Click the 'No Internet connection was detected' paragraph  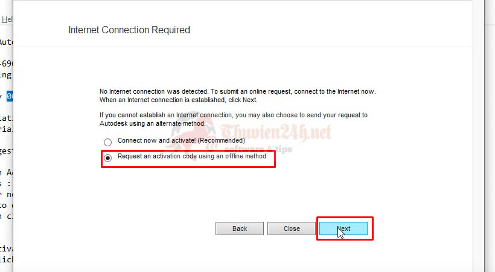click(237, 96)
